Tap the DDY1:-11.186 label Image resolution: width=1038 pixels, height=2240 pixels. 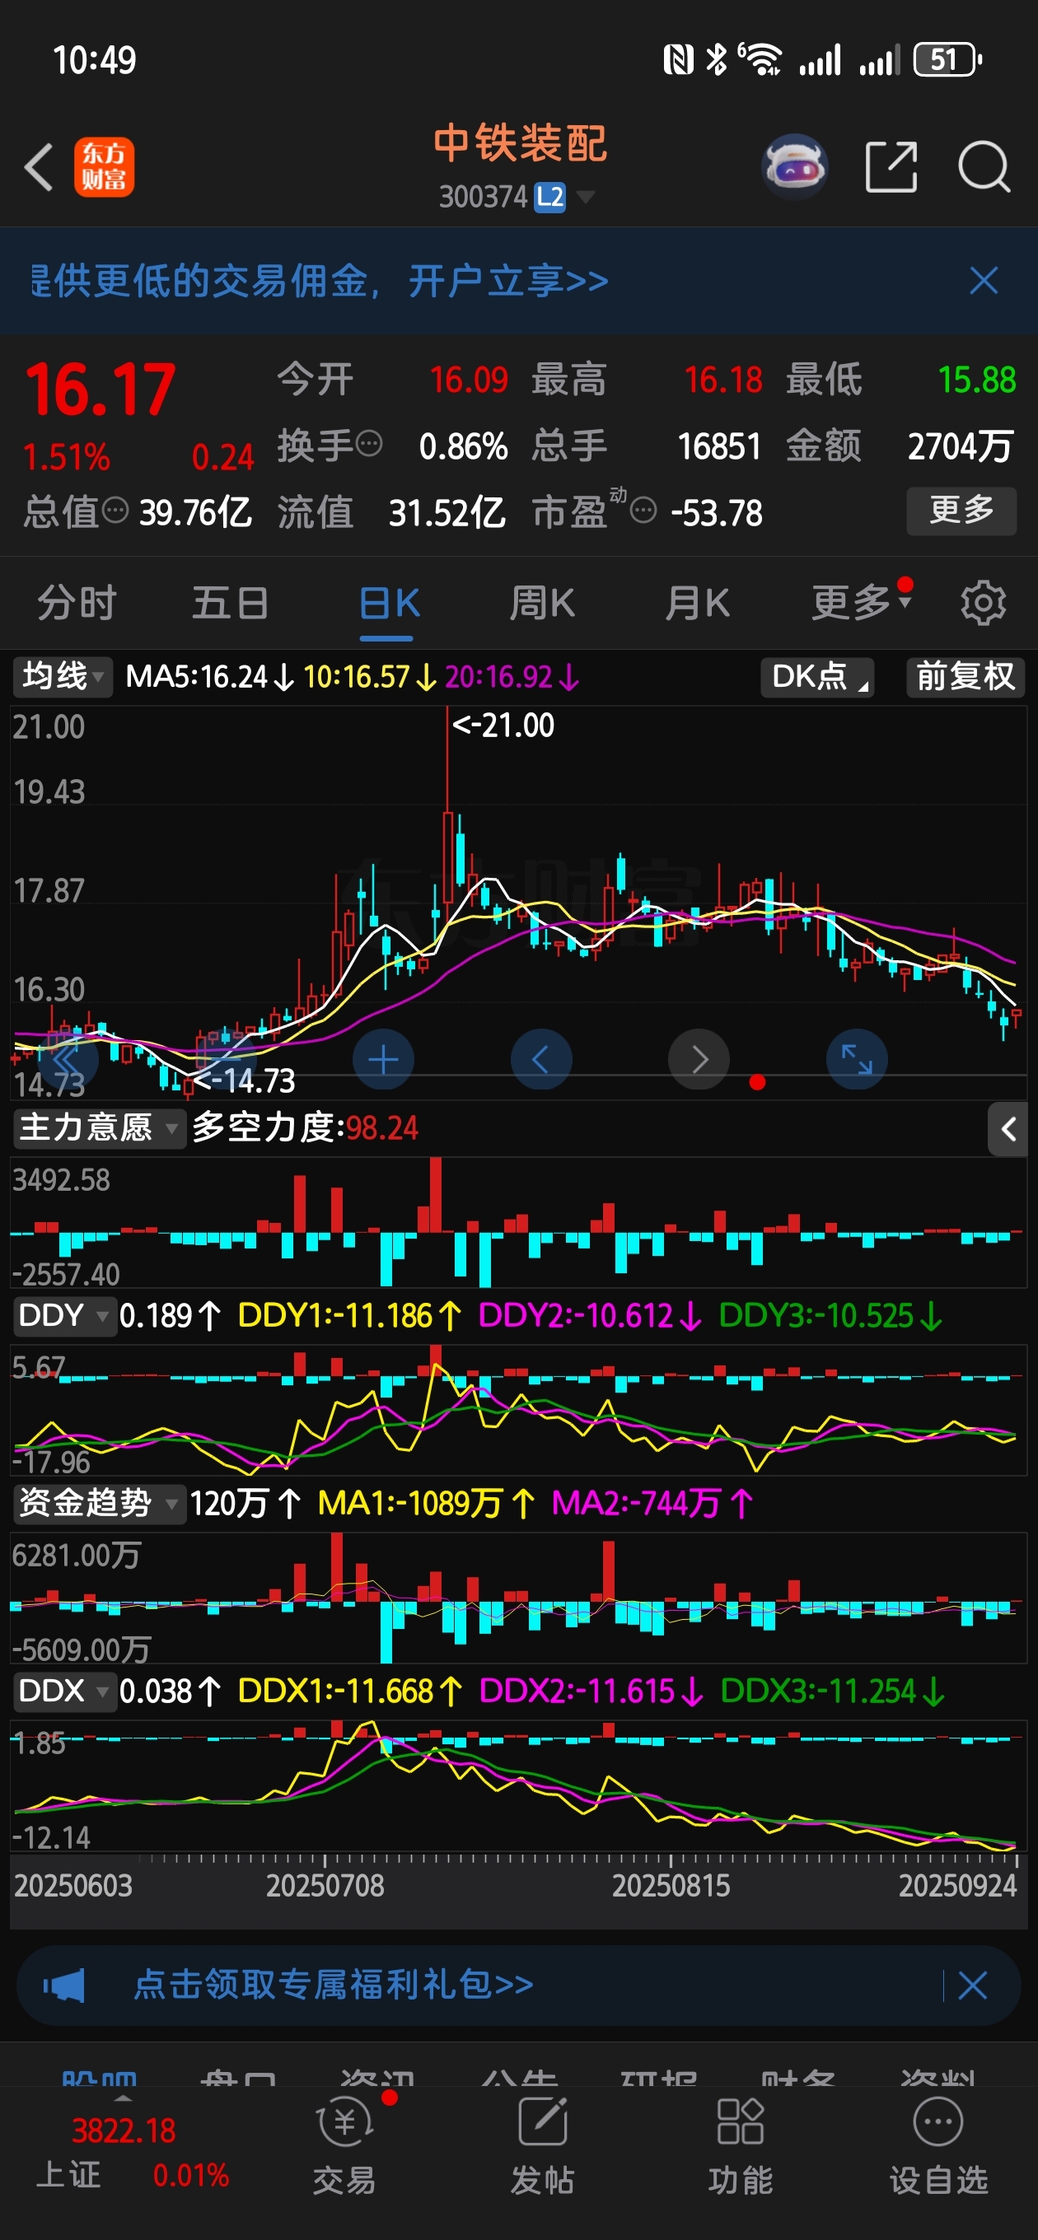[349, 1316]
